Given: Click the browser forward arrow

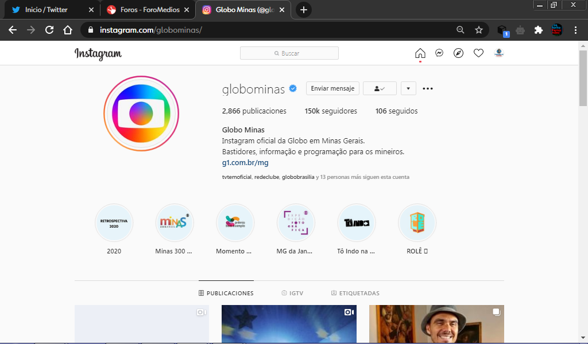Looking at the screenshot, I should coord(31,30).
